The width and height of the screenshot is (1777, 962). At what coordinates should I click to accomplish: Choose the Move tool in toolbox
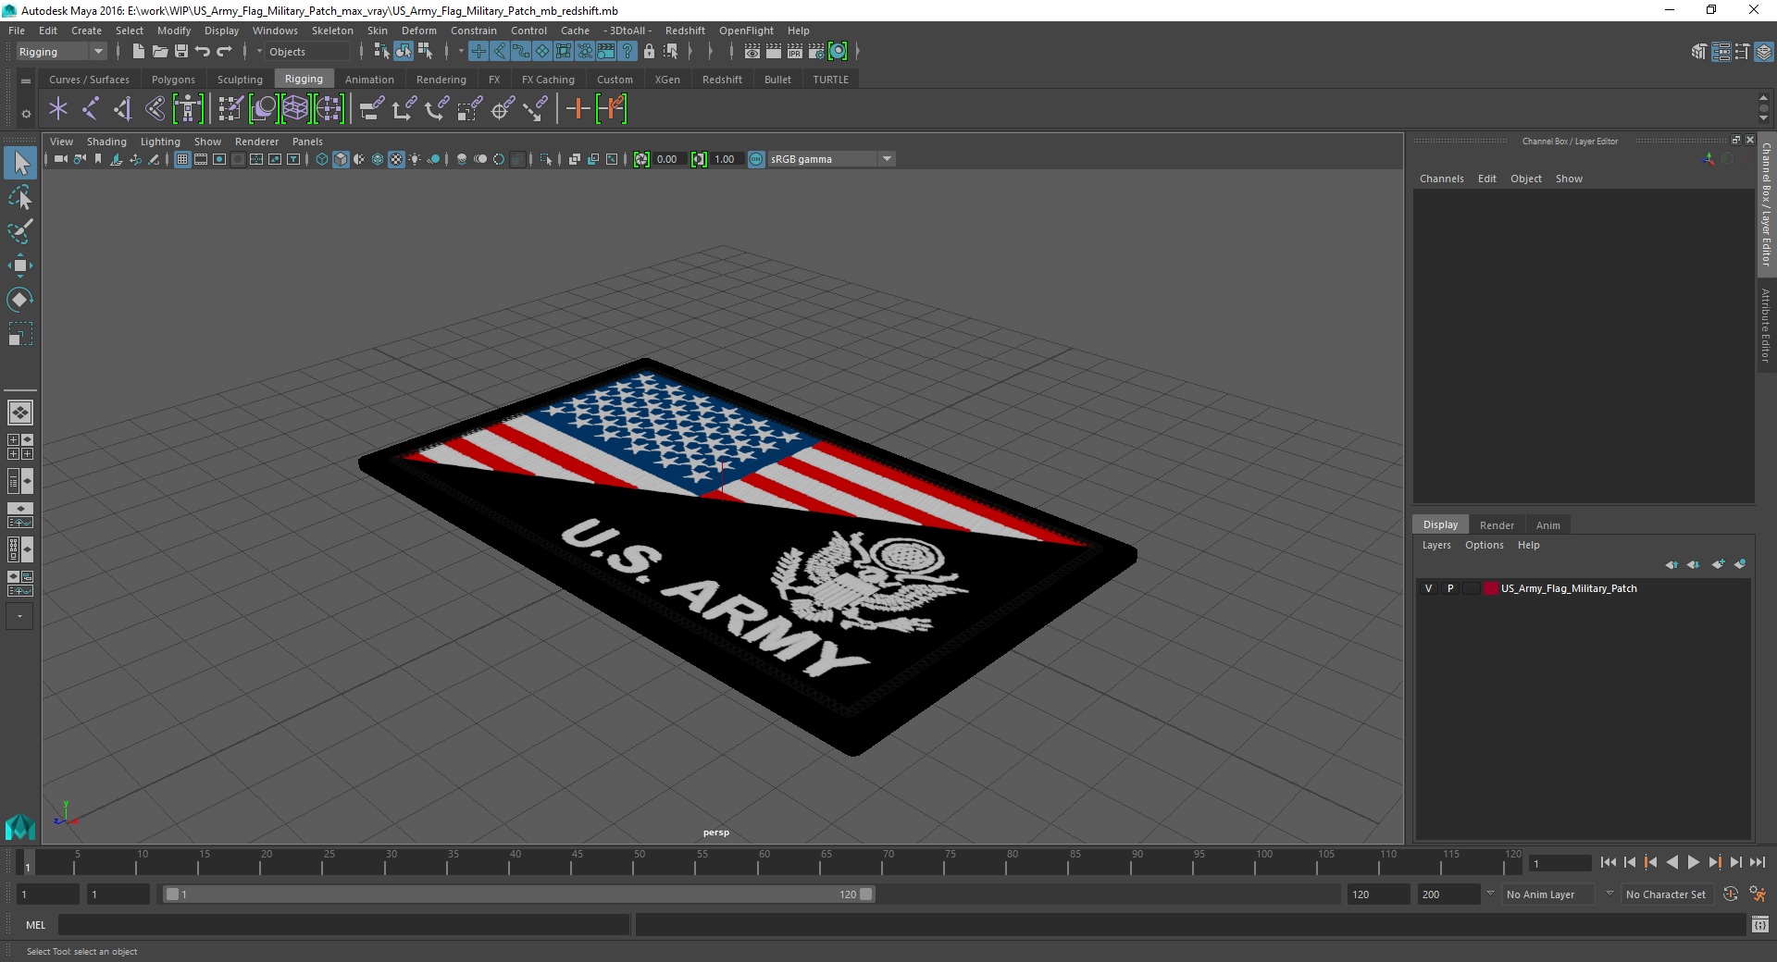click(x=20, y=265)
